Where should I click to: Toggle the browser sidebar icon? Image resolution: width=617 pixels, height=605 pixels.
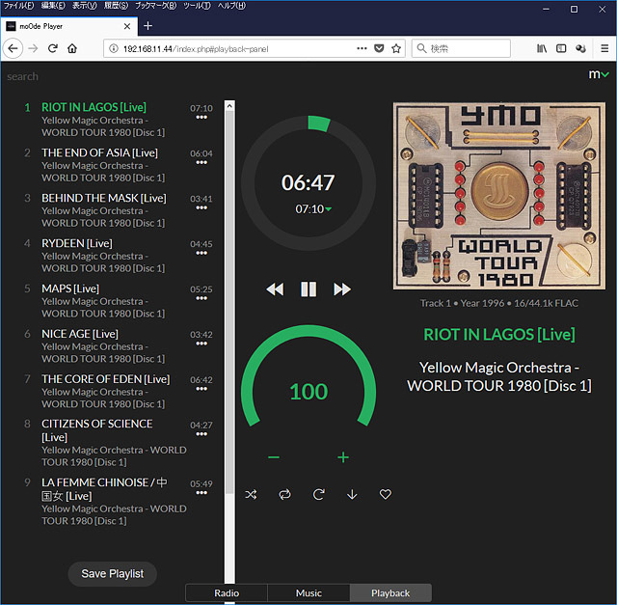(561, 48)
